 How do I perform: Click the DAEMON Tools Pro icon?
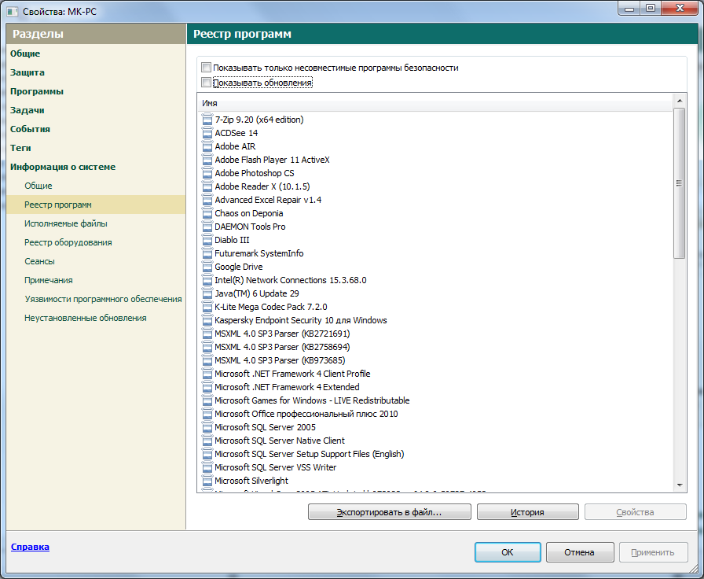(207, 227)
